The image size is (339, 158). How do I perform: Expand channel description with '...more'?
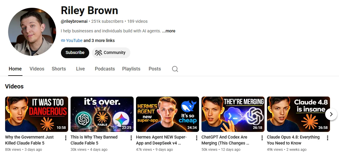169,31
